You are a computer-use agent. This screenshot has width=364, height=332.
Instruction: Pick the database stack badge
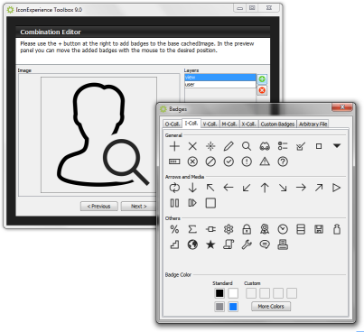301,229
